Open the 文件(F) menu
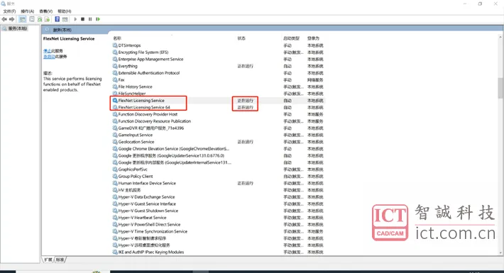This screenshot has width=504, height=273. tap(9, 11)
